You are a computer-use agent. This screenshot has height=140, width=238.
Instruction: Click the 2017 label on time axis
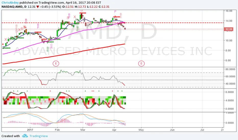pyautogui.click(x=30, y=130)
